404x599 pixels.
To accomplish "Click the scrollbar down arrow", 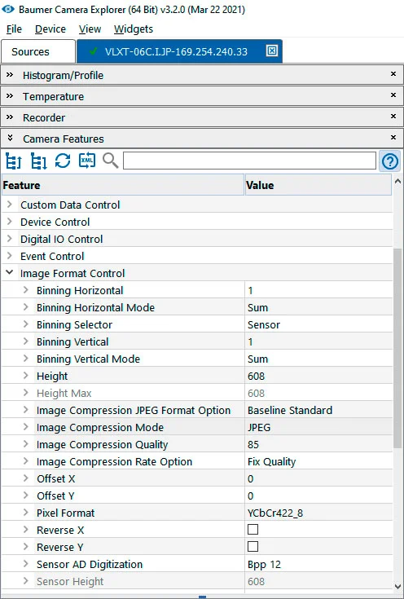I will pyautogui.click(x=397, y=586).
